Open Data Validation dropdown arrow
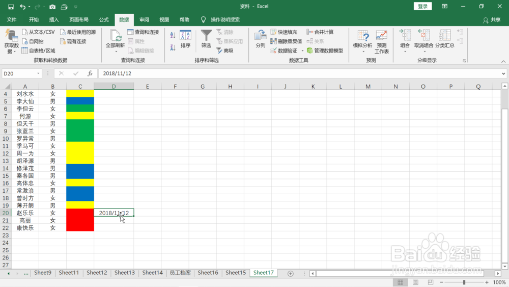Image resolution: width=509 pixels, height=287 pixels. 302,50
